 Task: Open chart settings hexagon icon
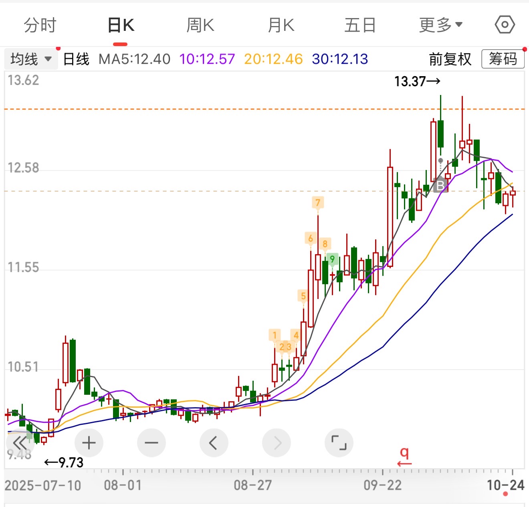[x=505, y=25]
